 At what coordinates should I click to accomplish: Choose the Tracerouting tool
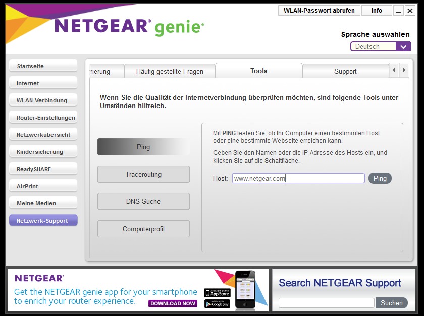point(143,174)
